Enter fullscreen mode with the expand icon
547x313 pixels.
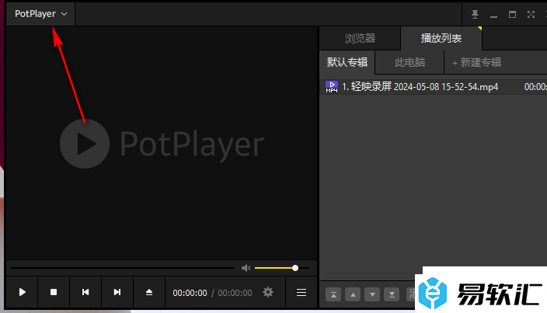[531, 14]
